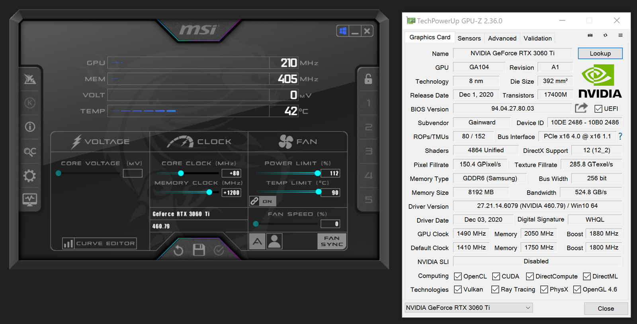The image size is (637, 324).
Task: Adjust the core clock slider handle
Action: (181, 173)
